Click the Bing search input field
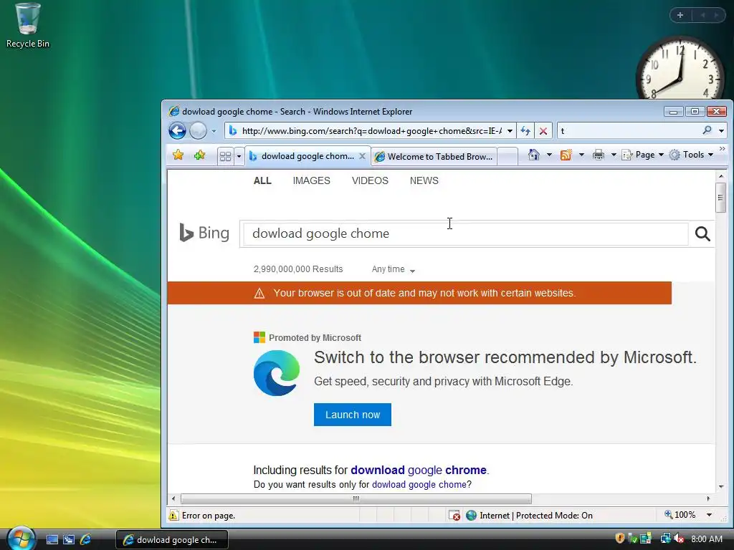Viewport: 734px width, 550px height. click(465, 233)
